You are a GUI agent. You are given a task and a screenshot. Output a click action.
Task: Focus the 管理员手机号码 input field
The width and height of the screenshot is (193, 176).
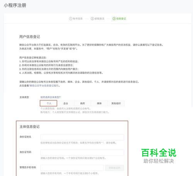tap(72, 168)
